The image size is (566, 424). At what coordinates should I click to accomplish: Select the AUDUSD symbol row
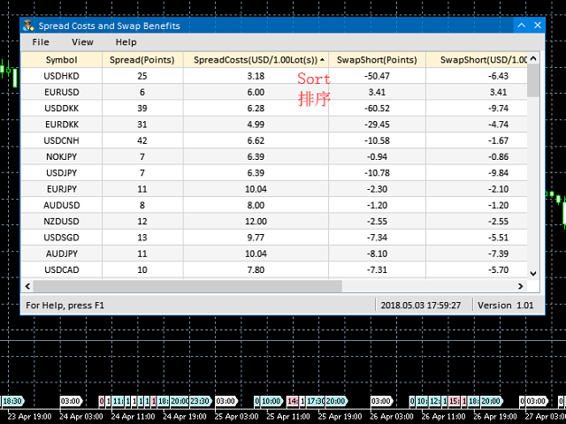click(x=61, y=204)
